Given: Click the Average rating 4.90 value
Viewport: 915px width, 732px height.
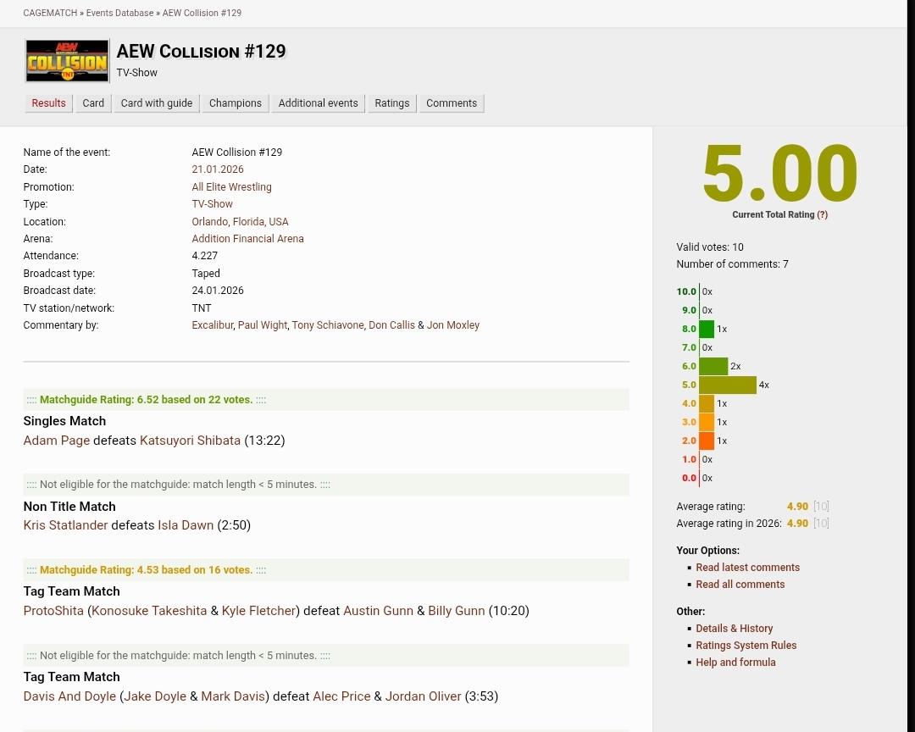Looking at the screenshot, I should tap(797, 506).
